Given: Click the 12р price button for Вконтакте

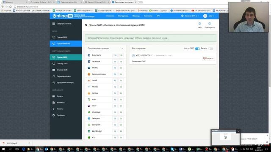Looking at the screenshot, I should point(121,55).
